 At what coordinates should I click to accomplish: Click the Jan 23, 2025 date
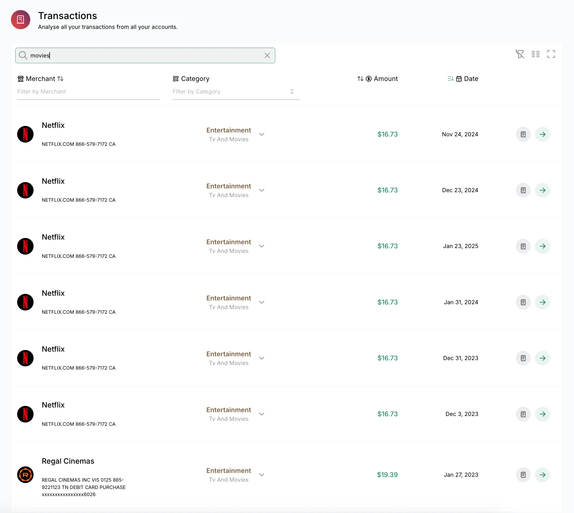[460, 246]
